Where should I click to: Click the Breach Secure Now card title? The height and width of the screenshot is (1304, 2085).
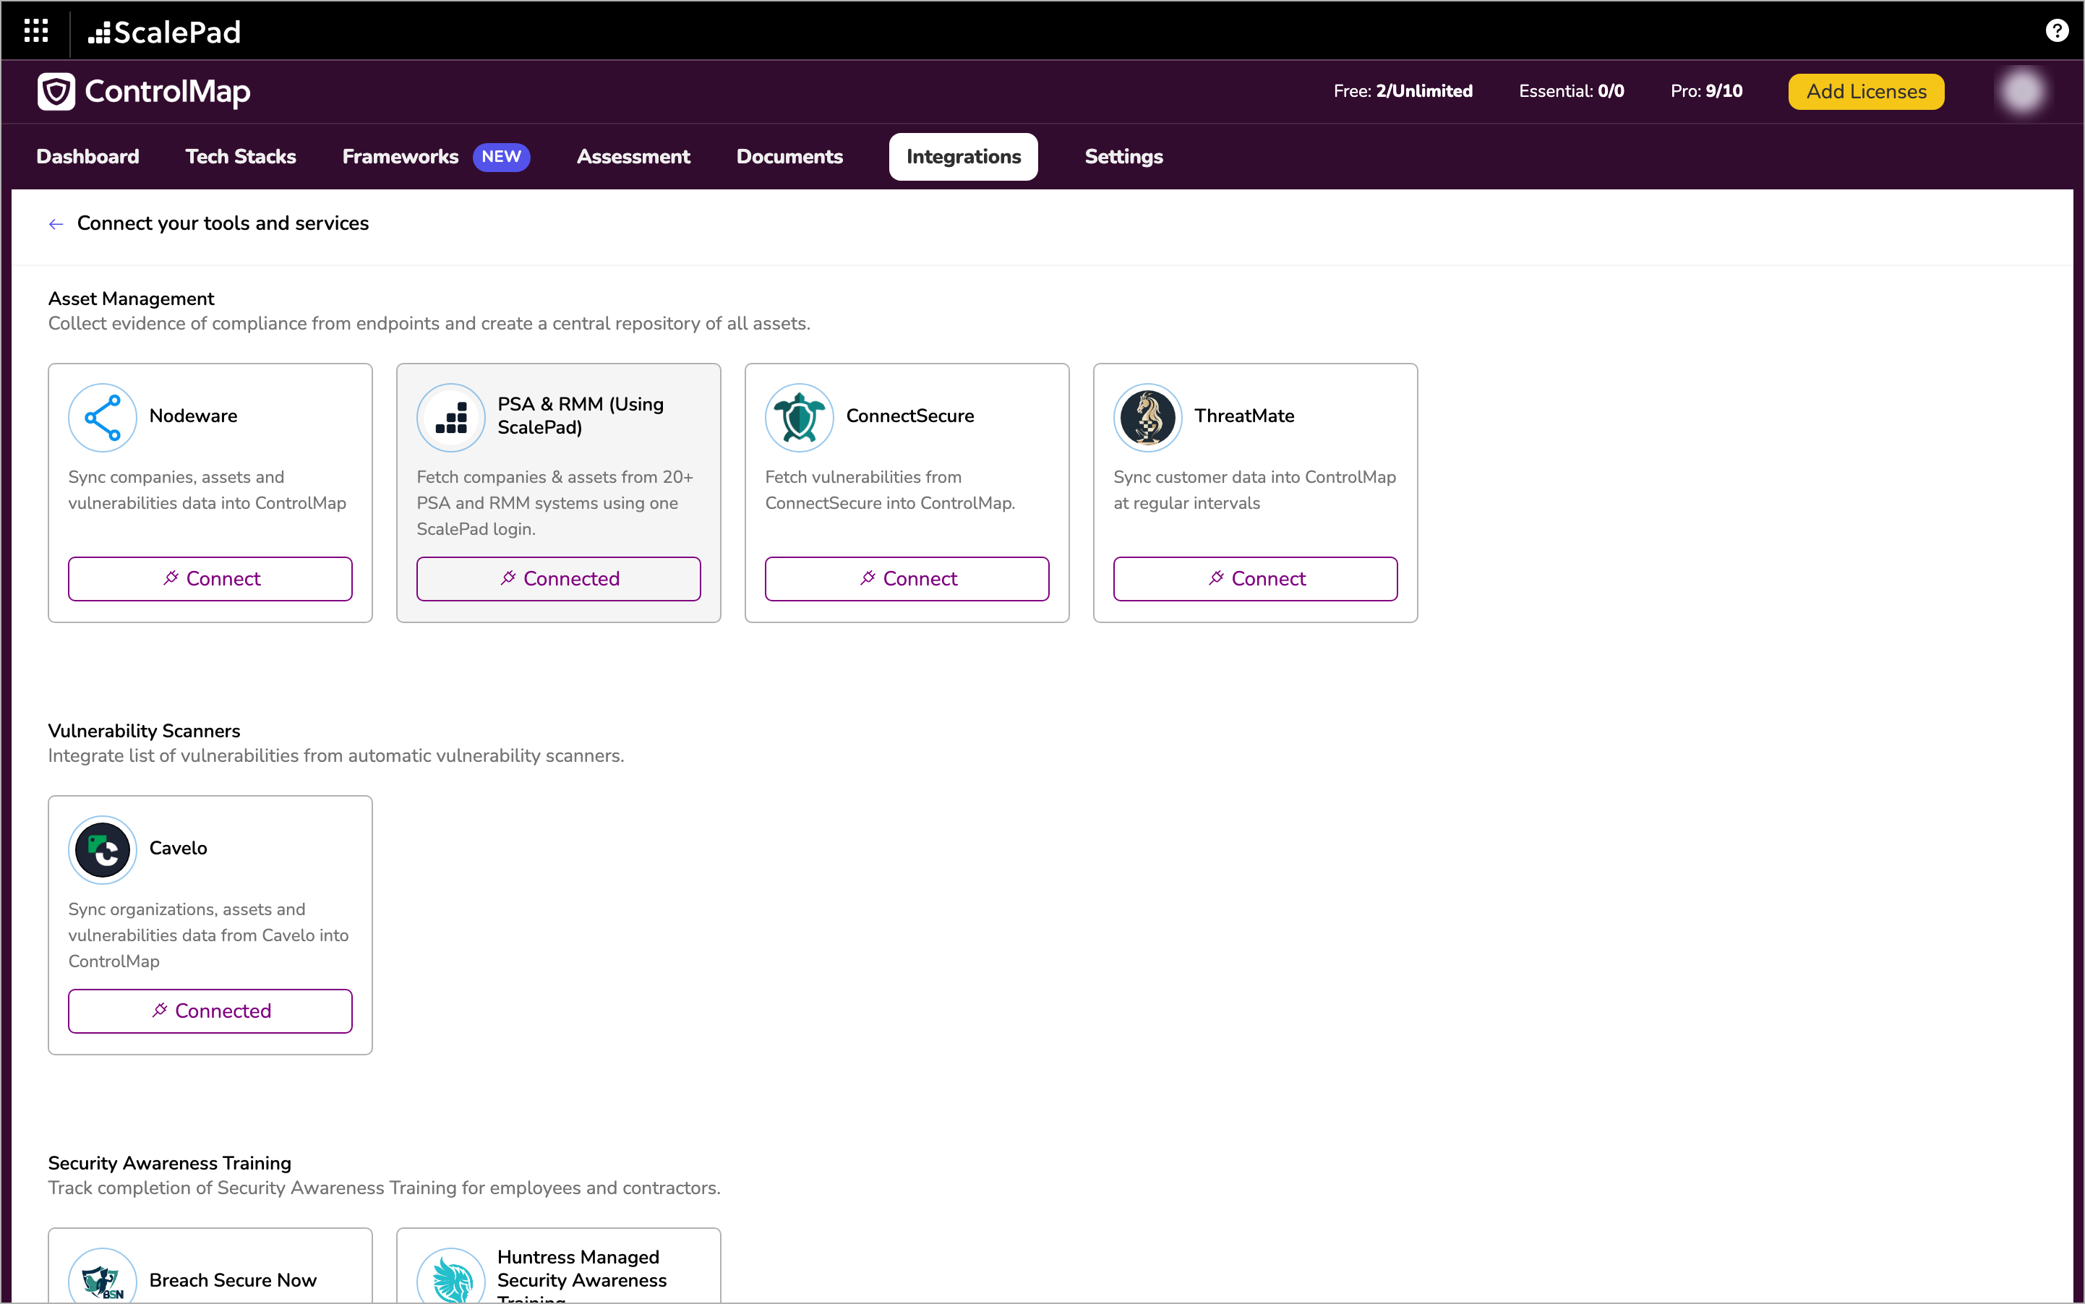click(233, 1280)
